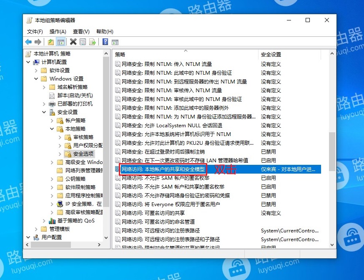The image size is (364, 280).
Task: Click the Back arrow toolbar icon
Action: tap(28, 42)
